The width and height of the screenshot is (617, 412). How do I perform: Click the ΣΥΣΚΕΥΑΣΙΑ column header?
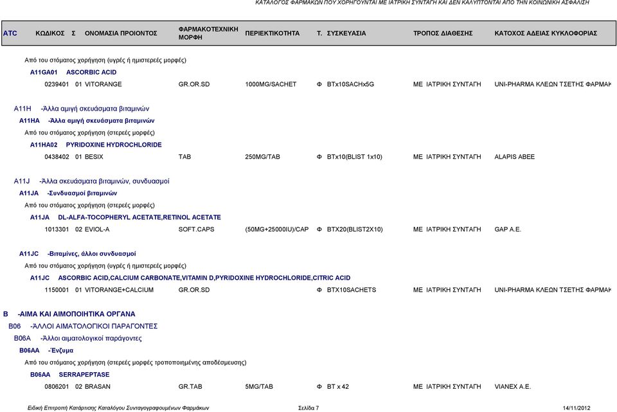[x=346, y=33]
